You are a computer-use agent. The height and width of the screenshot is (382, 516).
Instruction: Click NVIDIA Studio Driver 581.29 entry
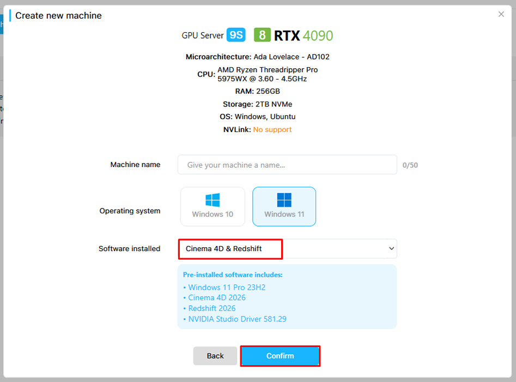[237, 319]
